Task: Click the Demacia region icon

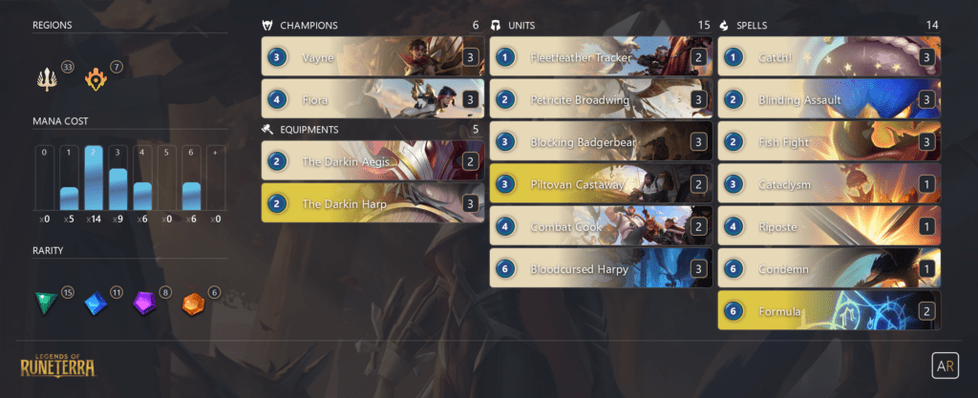Action: 47,80
